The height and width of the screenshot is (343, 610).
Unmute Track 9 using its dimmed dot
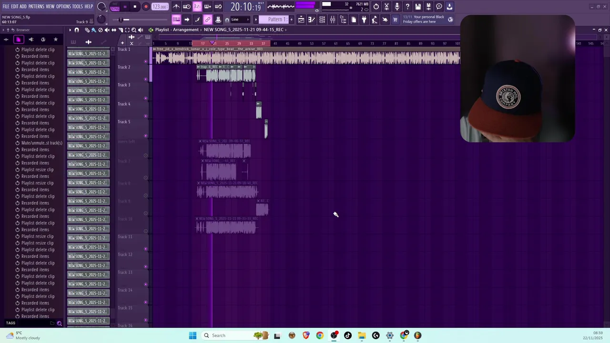tap(146, 213)
